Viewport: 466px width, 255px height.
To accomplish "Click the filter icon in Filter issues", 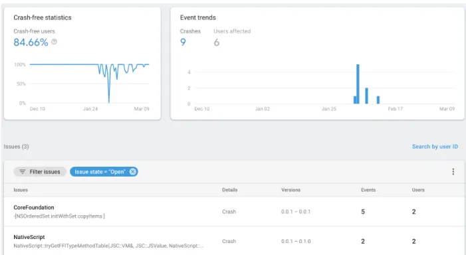I will (x=23, y=171).
